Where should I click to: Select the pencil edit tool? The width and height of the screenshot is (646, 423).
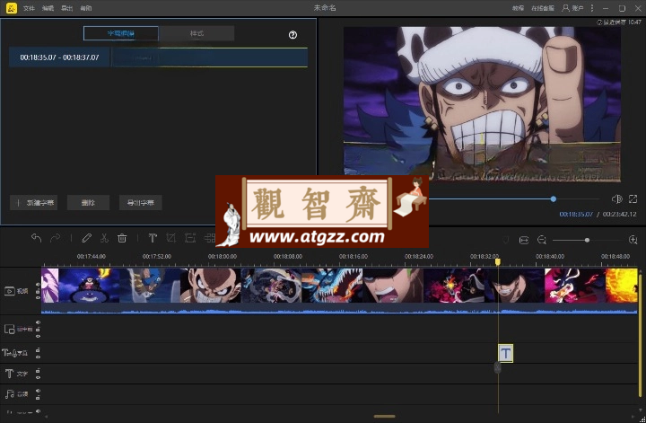click(86, 238)
